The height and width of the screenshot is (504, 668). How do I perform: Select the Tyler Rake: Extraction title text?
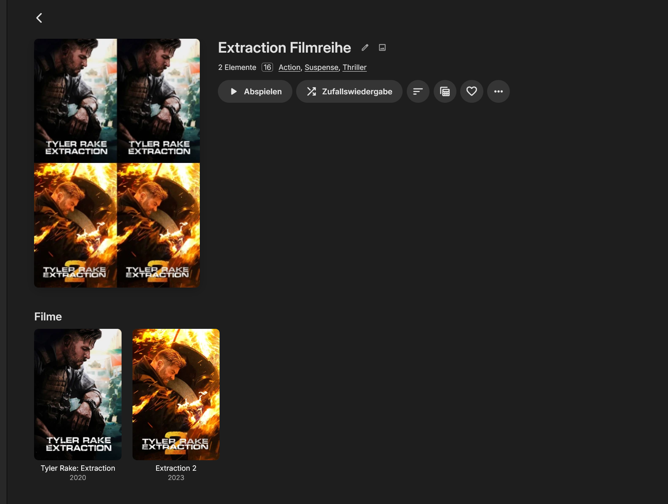pos(78,468)
